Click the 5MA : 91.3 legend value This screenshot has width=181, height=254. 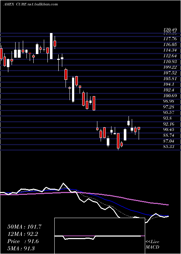click(21, 249)
